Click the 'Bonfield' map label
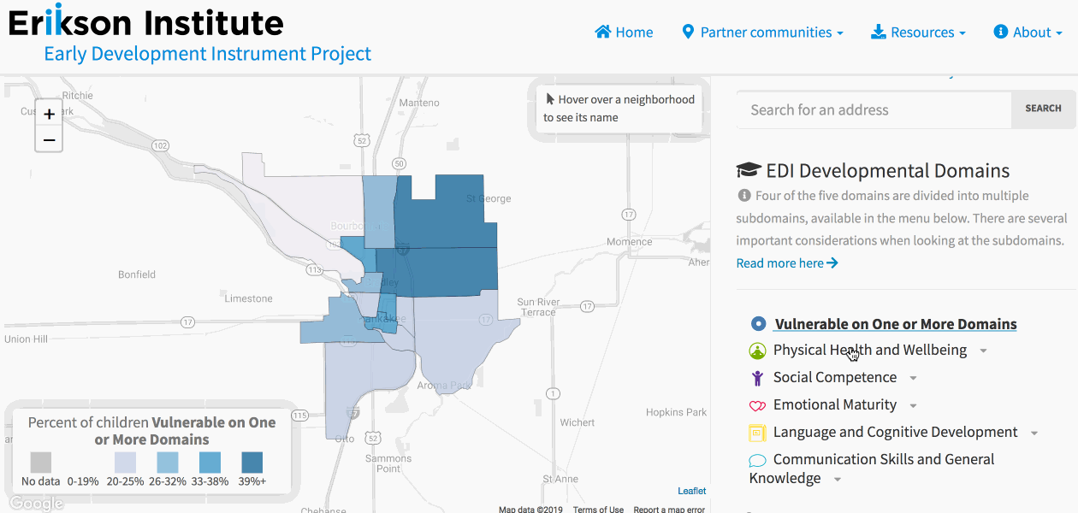The width and height of the screenshot is (1078, 513). (137, 274)
